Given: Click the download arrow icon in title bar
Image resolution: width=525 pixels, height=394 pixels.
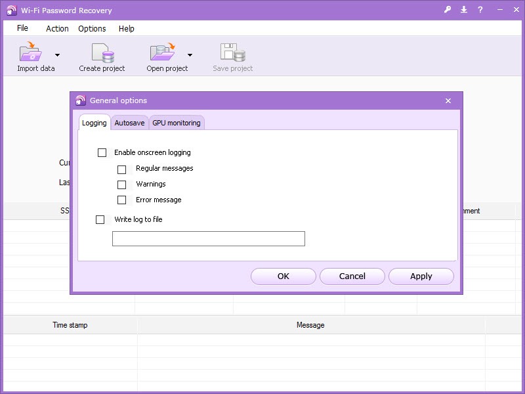Looking at the screenshot, I should 464,9.
